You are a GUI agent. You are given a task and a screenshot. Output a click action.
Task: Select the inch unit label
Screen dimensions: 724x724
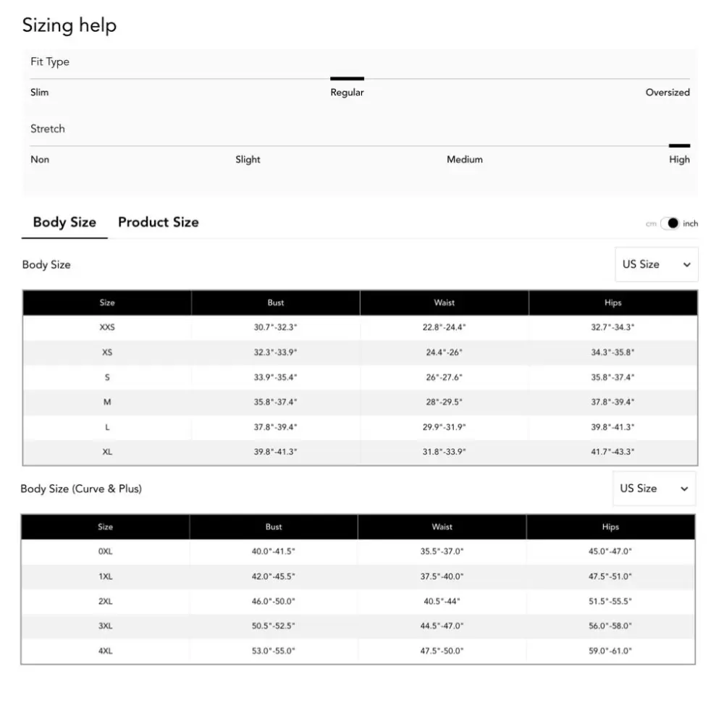690,224
